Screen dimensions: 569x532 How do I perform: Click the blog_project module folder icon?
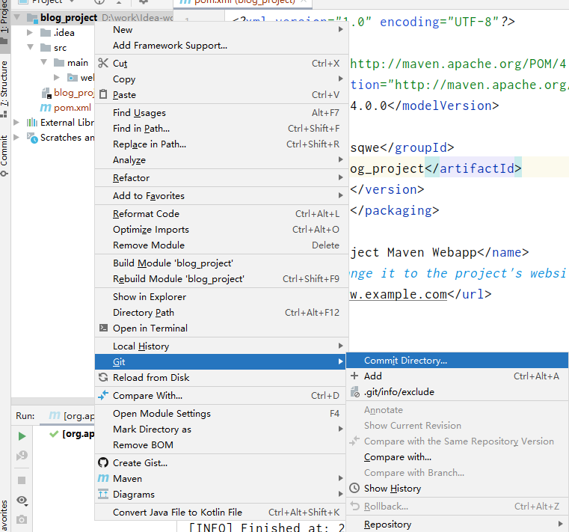pos(32,17)
